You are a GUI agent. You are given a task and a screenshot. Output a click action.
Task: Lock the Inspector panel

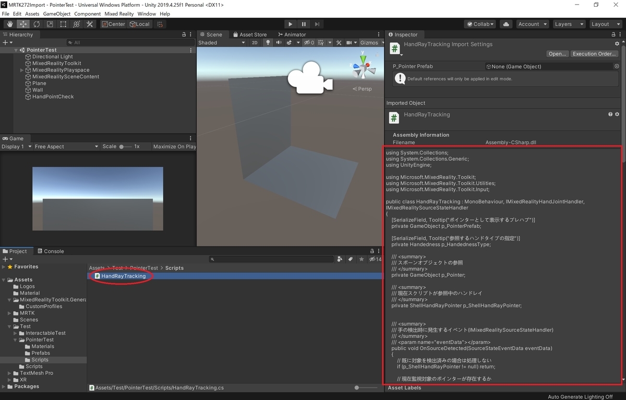(x=613, y=34)
